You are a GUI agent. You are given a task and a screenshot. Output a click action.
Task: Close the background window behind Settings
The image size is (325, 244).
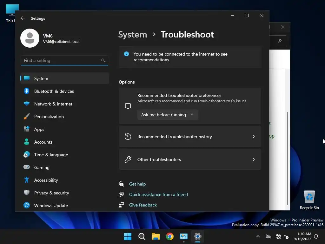click(283, 27)
